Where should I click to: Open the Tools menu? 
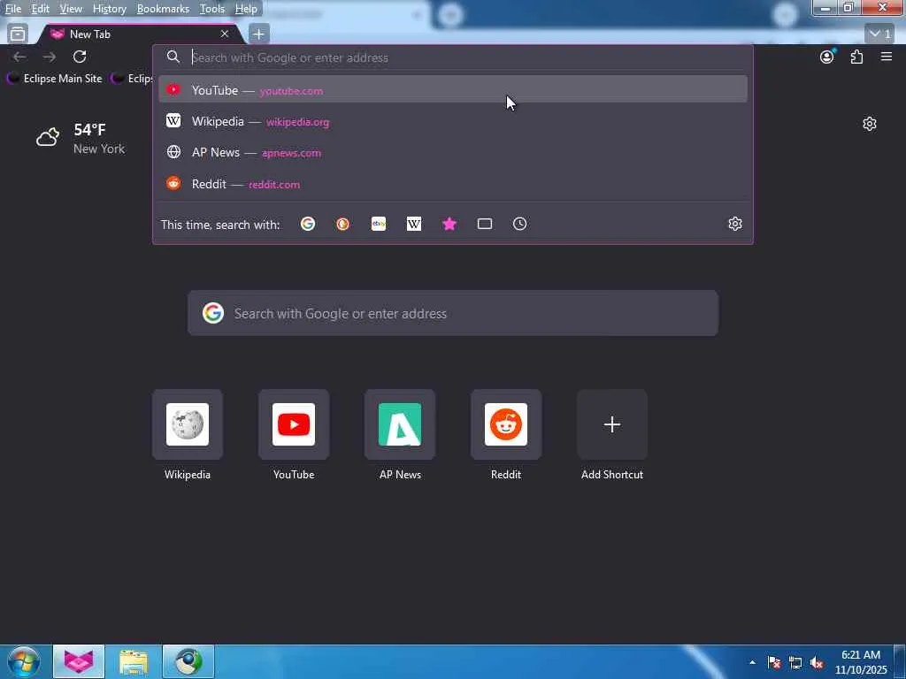212,9
